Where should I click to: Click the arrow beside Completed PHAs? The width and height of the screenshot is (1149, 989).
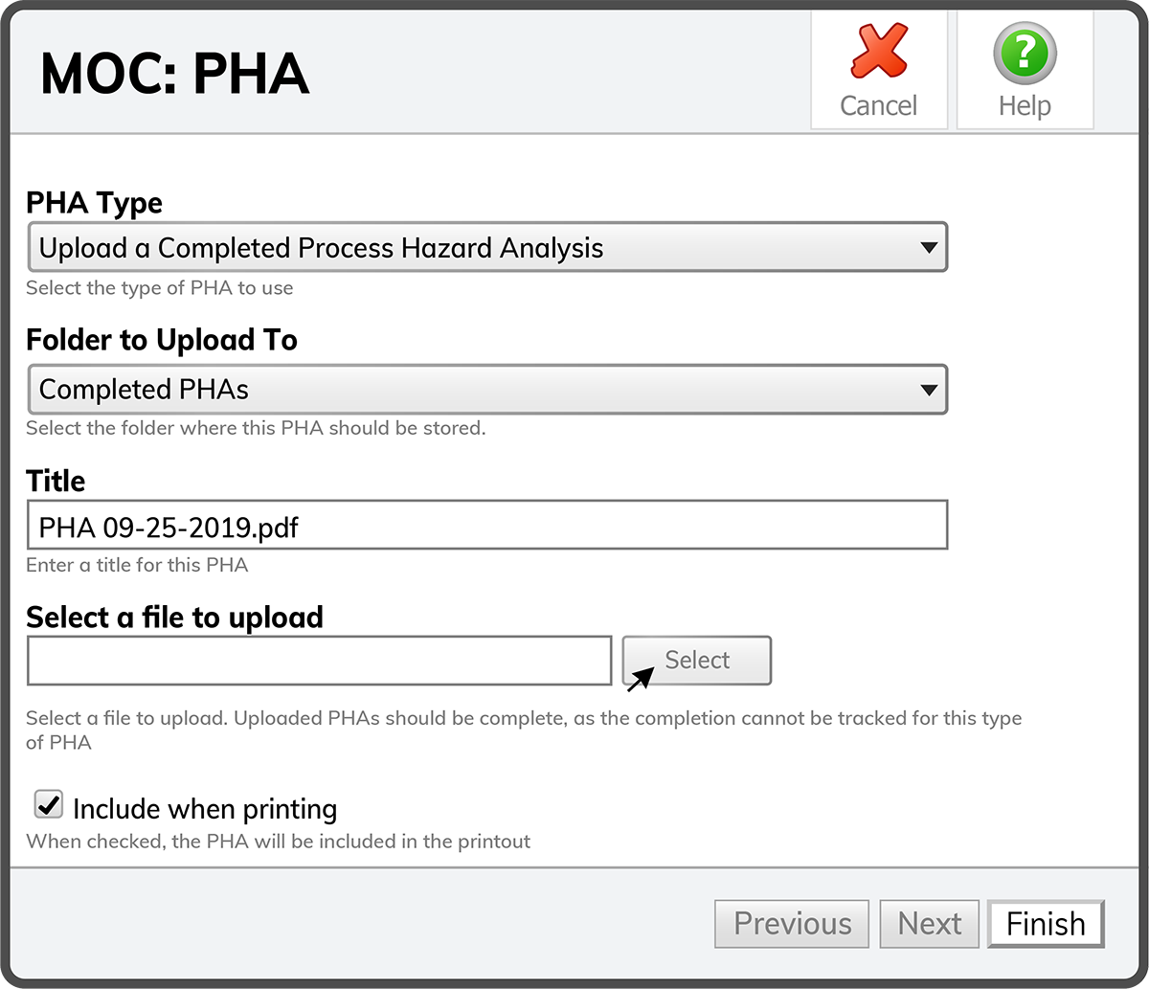point(927,390)
